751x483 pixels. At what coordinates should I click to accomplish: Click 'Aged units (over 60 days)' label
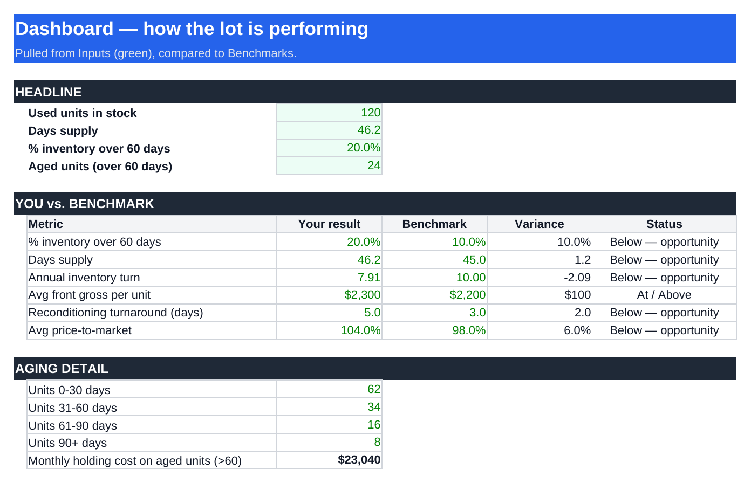pos(100,167)
